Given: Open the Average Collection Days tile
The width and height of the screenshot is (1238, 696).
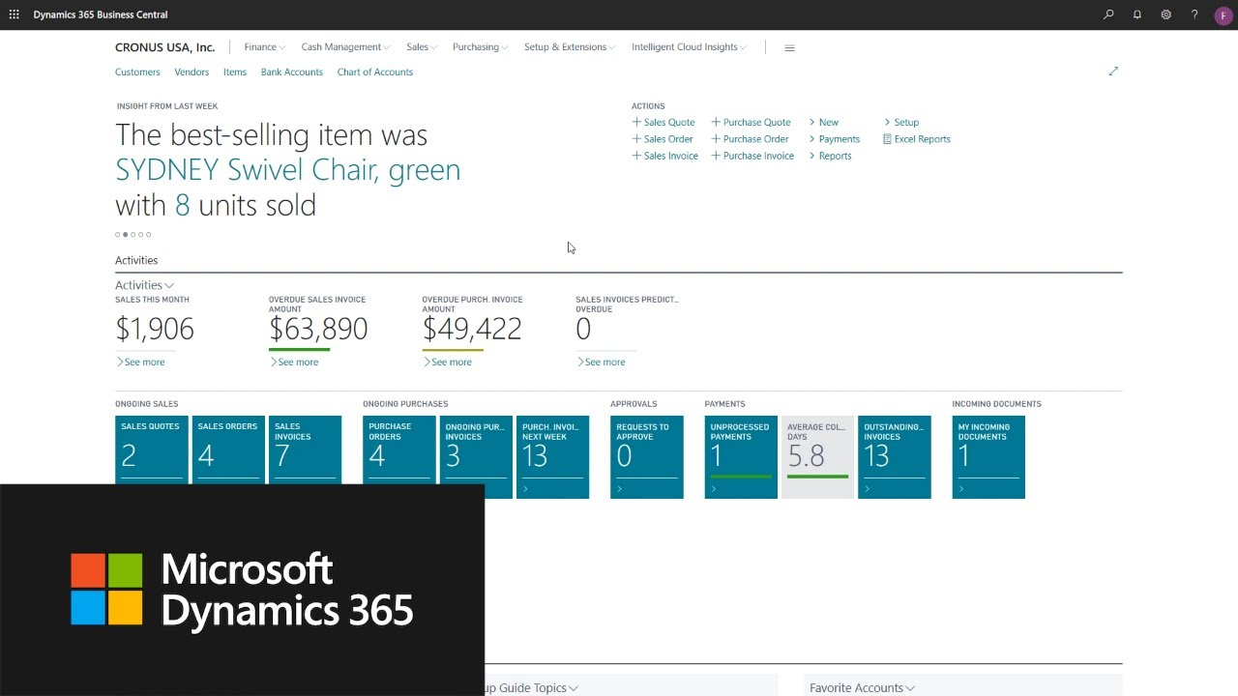Looking at the screenshot, I should tap(817, 456).
